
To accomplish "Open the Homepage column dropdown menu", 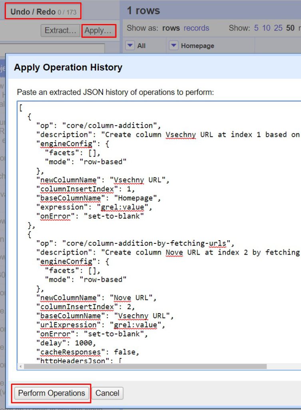I will pyautogui.click(x=173, y=46).
